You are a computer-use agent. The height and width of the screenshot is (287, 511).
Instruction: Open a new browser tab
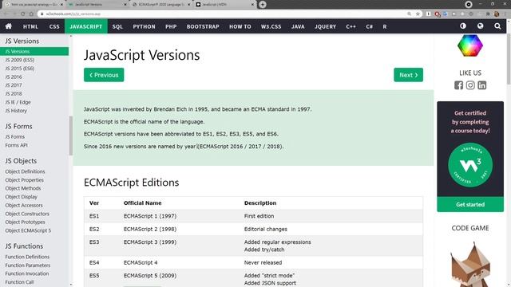263,5
